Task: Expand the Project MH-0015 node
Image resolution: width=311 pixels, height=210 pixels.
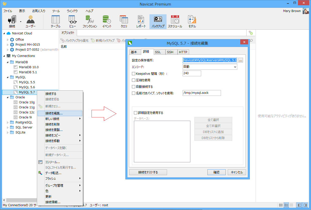Action: (8, 45)
